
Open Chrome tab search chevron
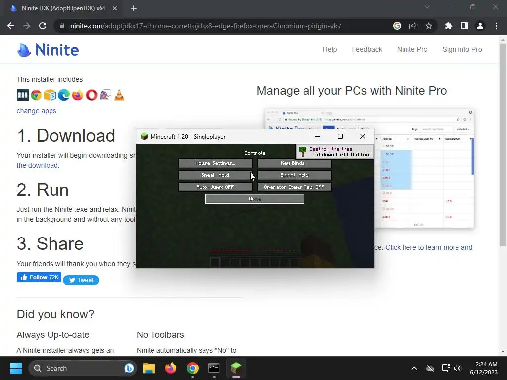point(427,7)
